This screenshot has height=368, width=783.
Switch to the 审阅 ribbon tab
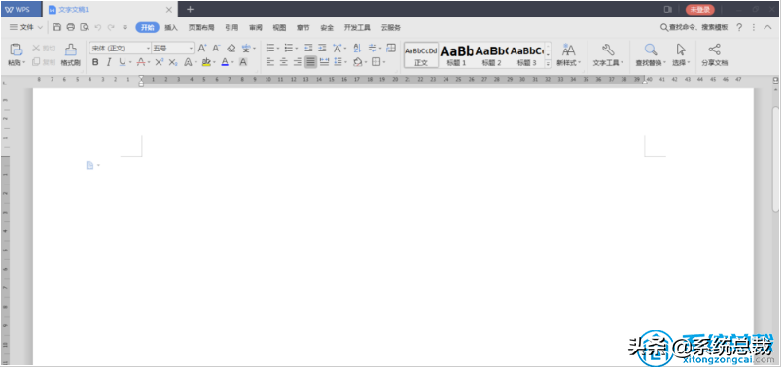pyautogui.click(x=256, y=28)
